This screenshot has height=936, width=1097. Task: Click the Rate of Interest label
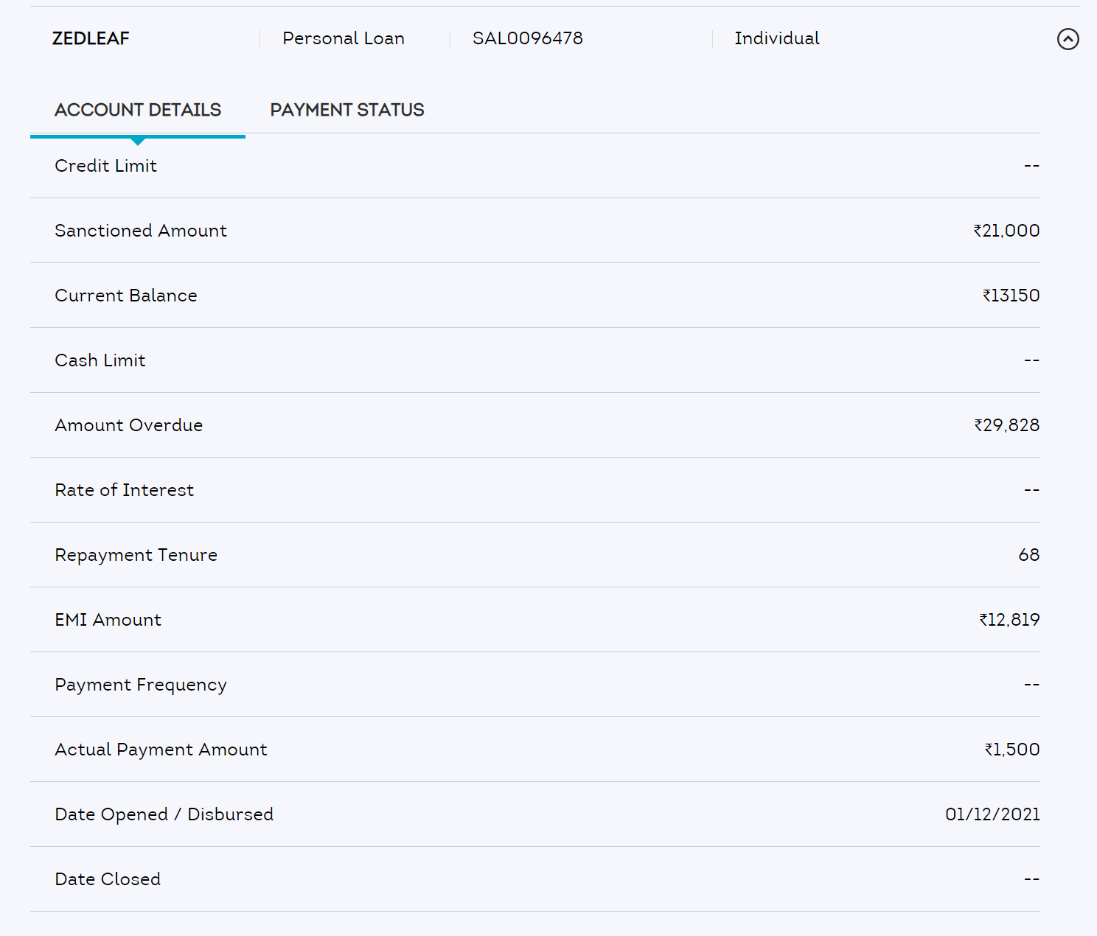coord(124,490)
